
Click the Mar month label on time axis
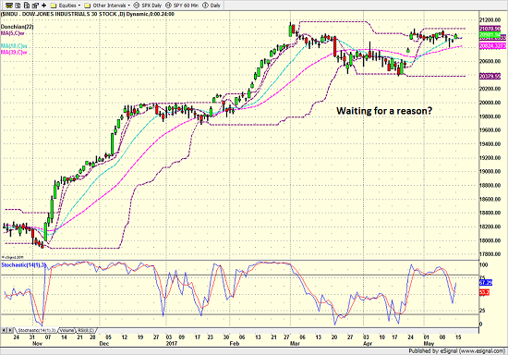point(295,344)
